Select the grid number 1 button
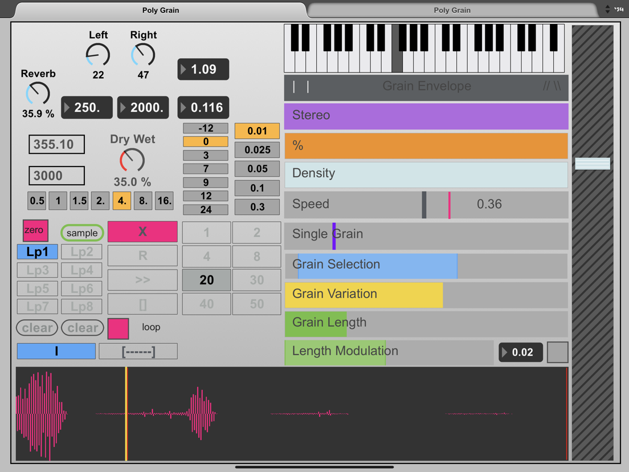The image size is (629, 472). (x=207, y=233)
